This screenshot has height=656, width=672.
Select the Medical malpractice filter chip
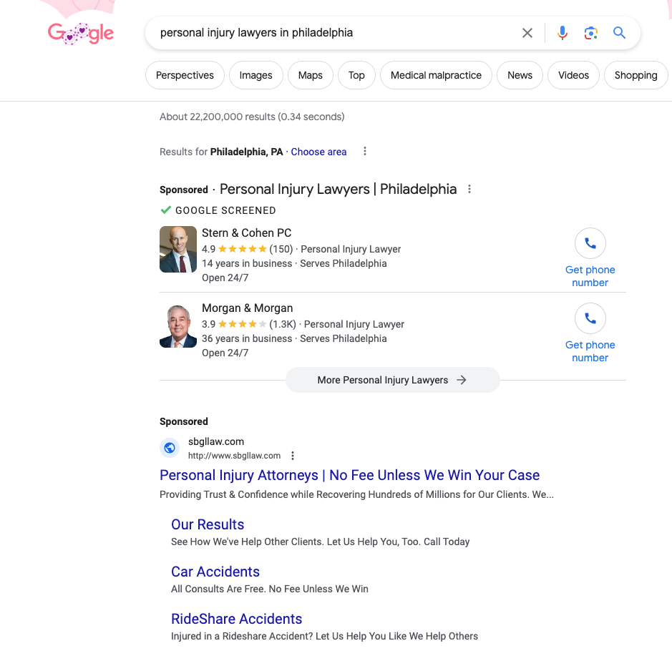(x=436, y=75)
